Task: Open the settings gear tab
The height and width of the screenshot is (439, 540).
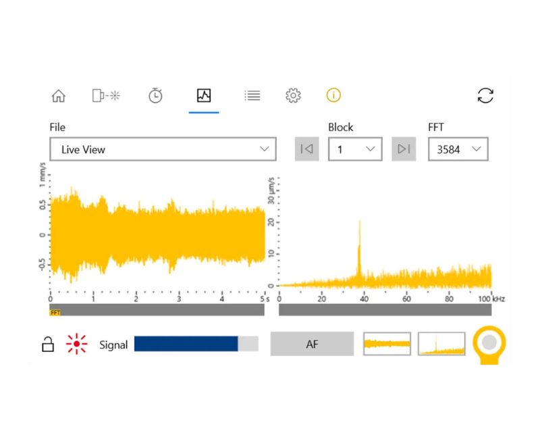Action: click(293, 95)
